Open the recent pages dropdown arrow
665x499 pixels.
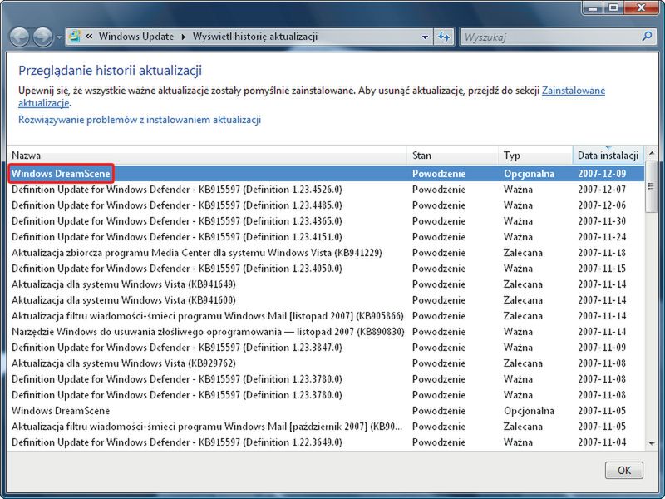[x=59, y=38]
